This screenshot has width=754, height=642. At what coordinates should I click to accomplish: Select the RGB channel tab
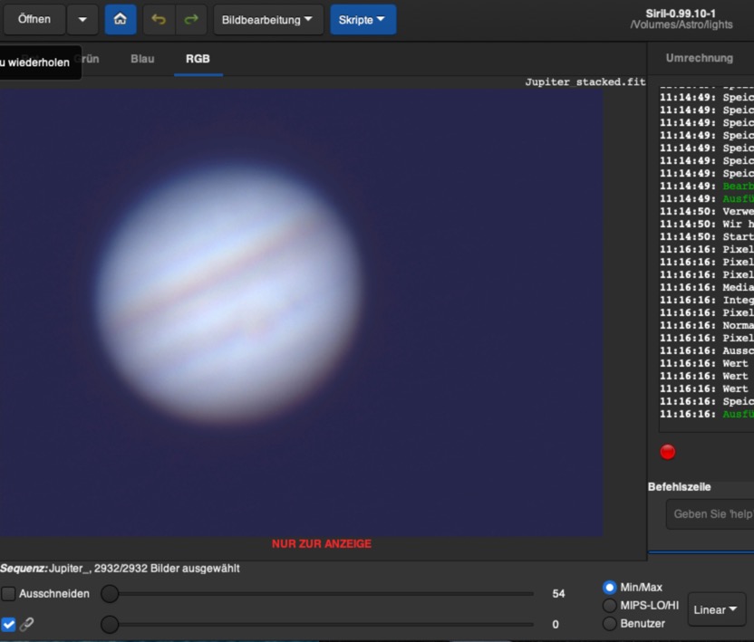pyautogui.click(x=198, y=59)
